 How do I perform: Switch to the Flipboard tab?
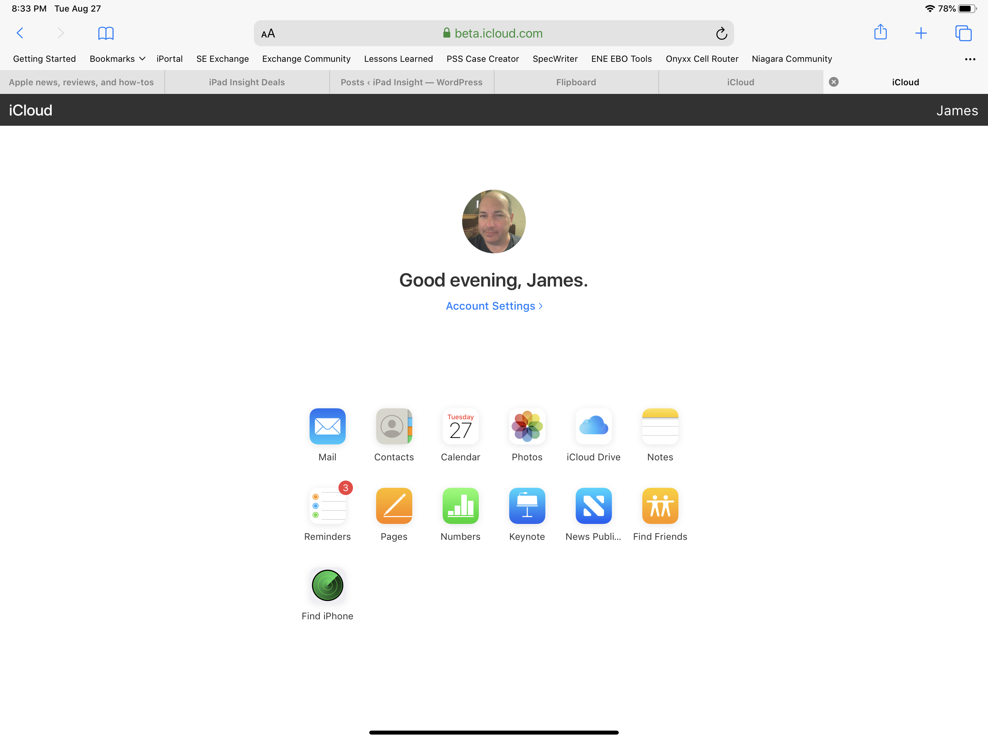[576, 82]
